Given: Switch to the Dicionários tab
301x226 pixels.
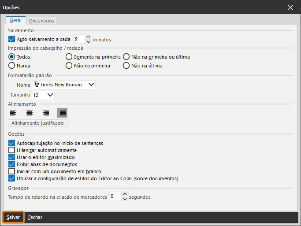Looking at the screenshot, I should point(41,21).
